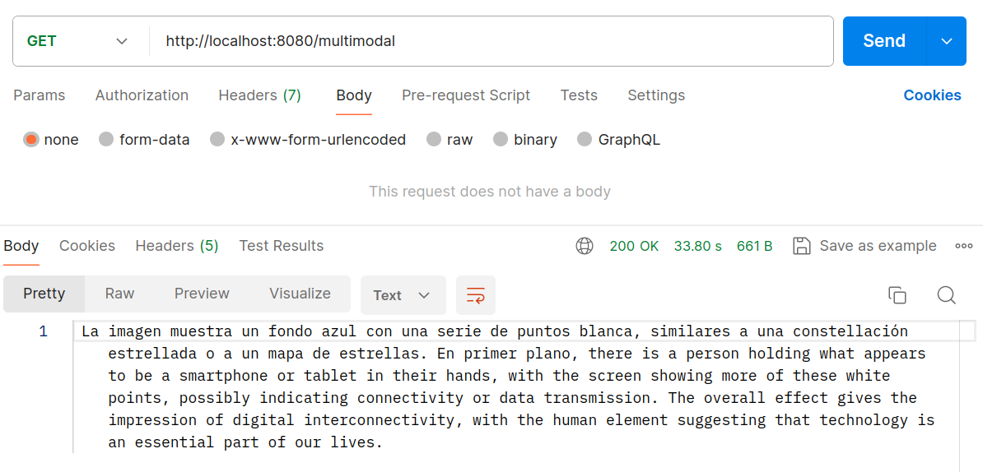Image resolution: width=983 pixels, height=472 pixels.
Task: Expand the Send button arrow dropdown
Action: click(947, 41)
